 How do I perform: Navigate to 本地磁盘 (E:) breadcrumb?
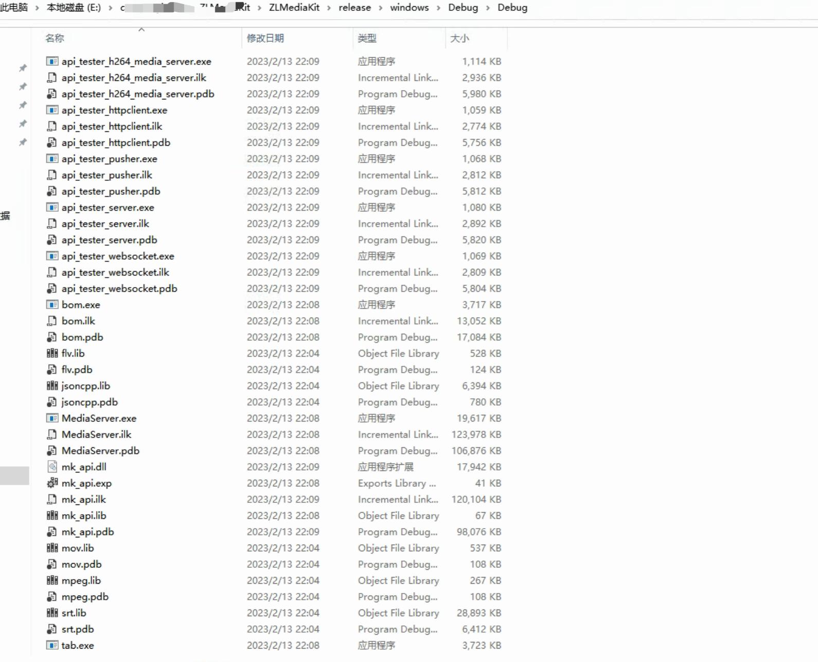(x=74, y=7)
